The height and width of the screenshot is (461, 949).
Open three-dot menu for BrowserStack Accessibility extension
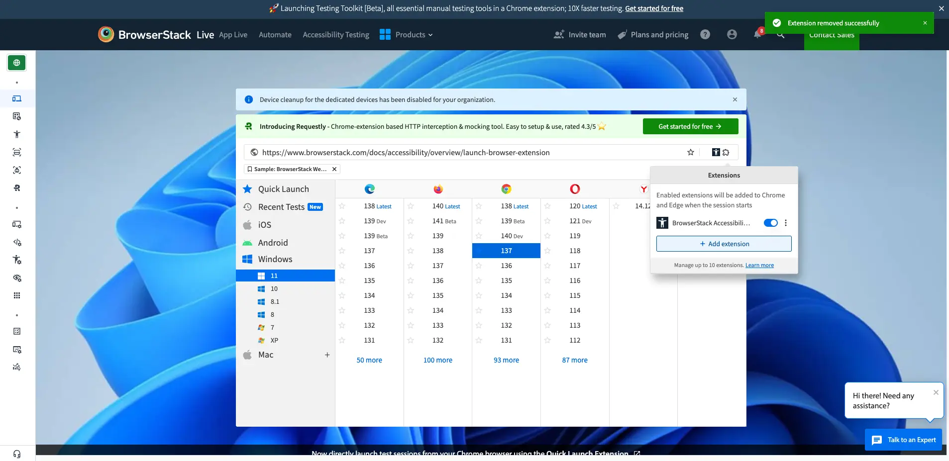(786, 223)
